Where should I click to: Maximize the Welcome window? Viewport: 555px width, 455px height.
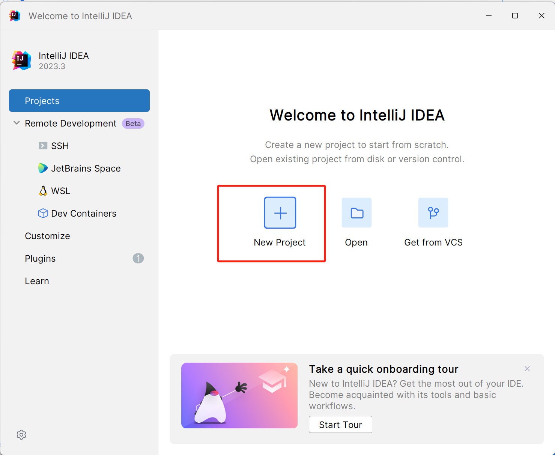(515, 15)
